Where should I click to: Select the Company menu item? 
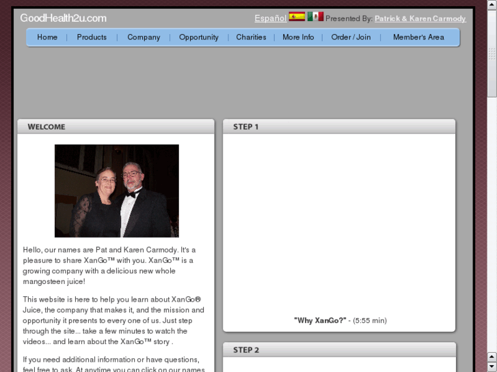tap(144, 37)
